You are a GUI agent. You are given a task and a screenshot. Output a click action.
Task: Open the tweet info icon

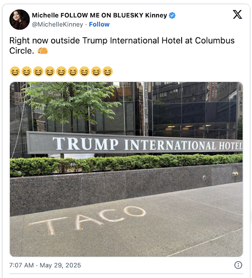pyautogui.click(x=238, y=265)
